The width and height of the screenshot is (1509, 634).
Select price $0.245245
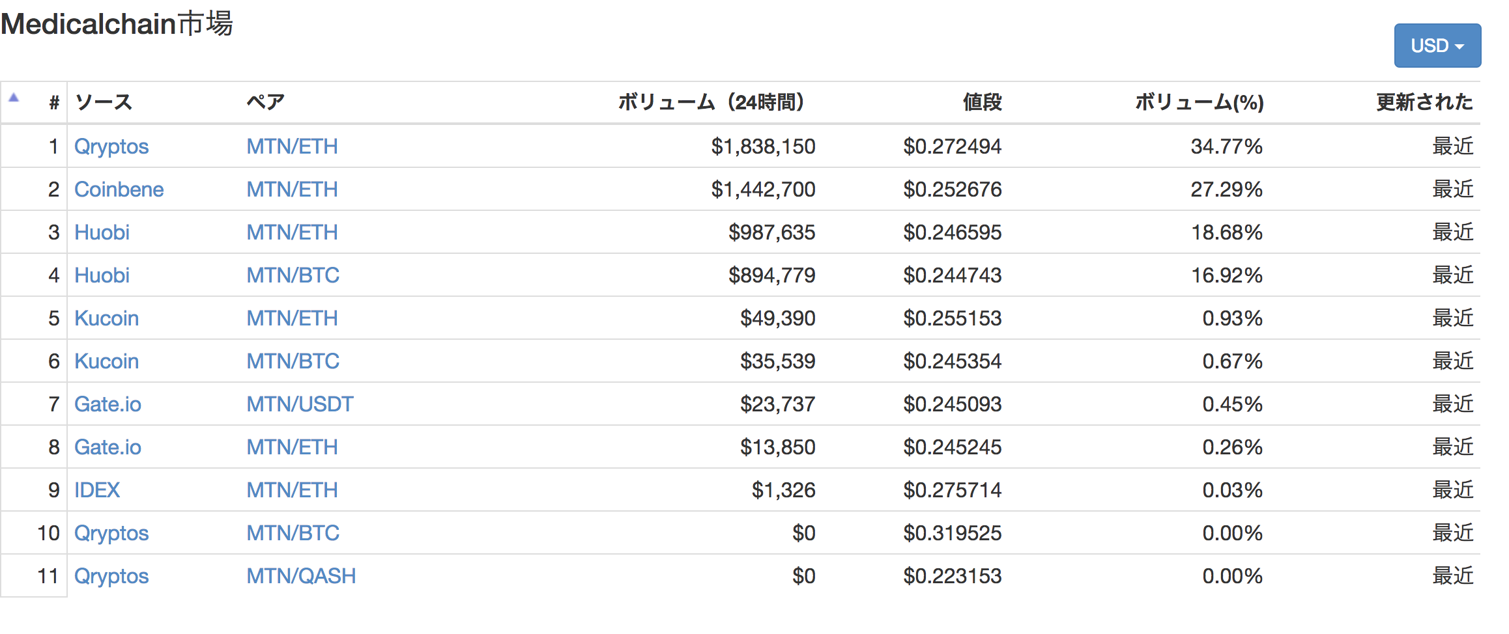[953, 447]
